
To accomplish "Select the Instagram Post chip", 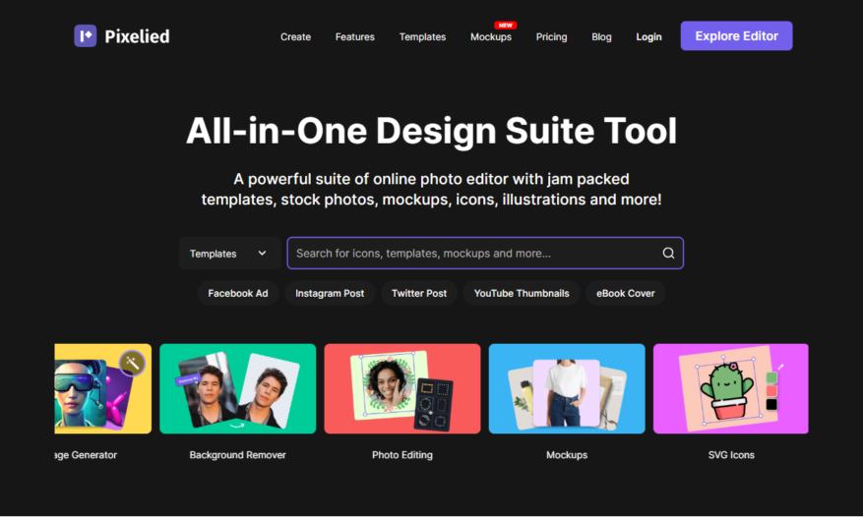I will (330, 294).
